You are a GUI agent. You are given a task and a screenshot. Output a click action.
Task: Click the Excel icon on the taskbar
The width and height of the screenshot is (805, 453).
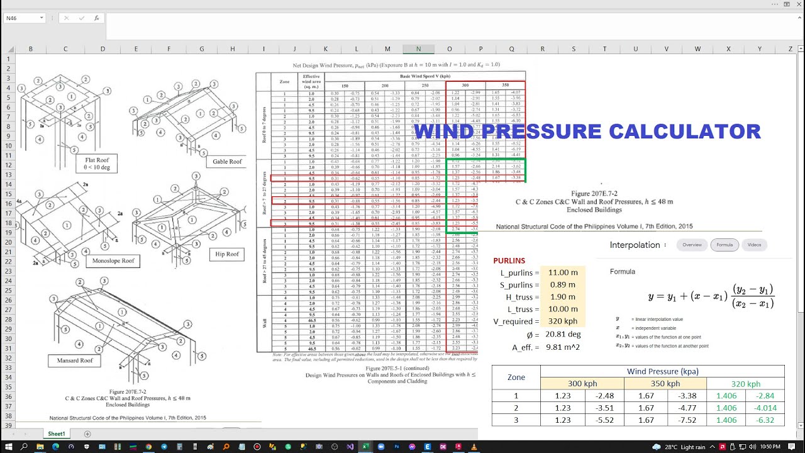click(365, 447)
